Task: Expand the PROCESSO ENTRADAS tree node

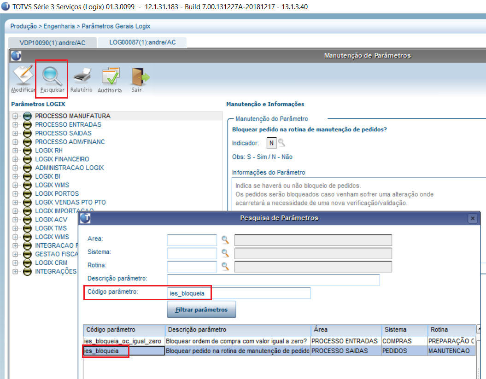Action: [15, 125]
